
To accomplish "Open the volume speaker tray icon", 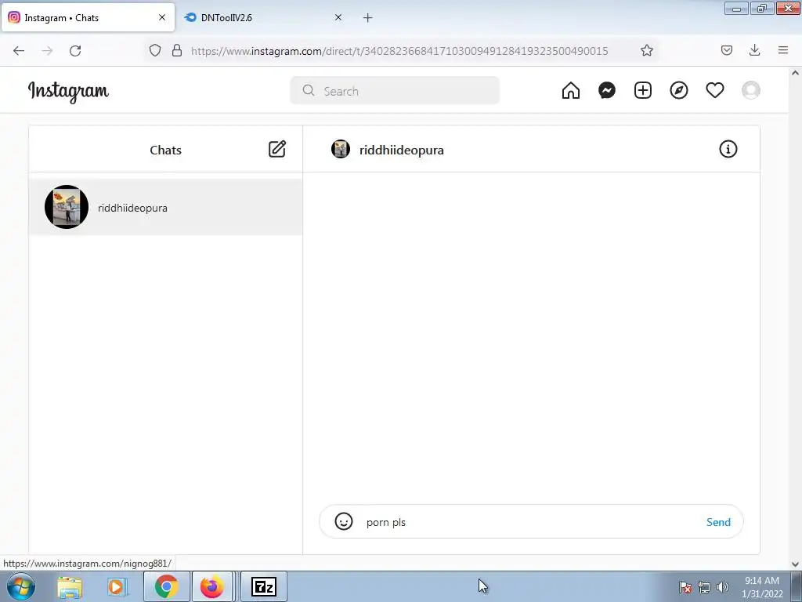I will coord(722,587).
